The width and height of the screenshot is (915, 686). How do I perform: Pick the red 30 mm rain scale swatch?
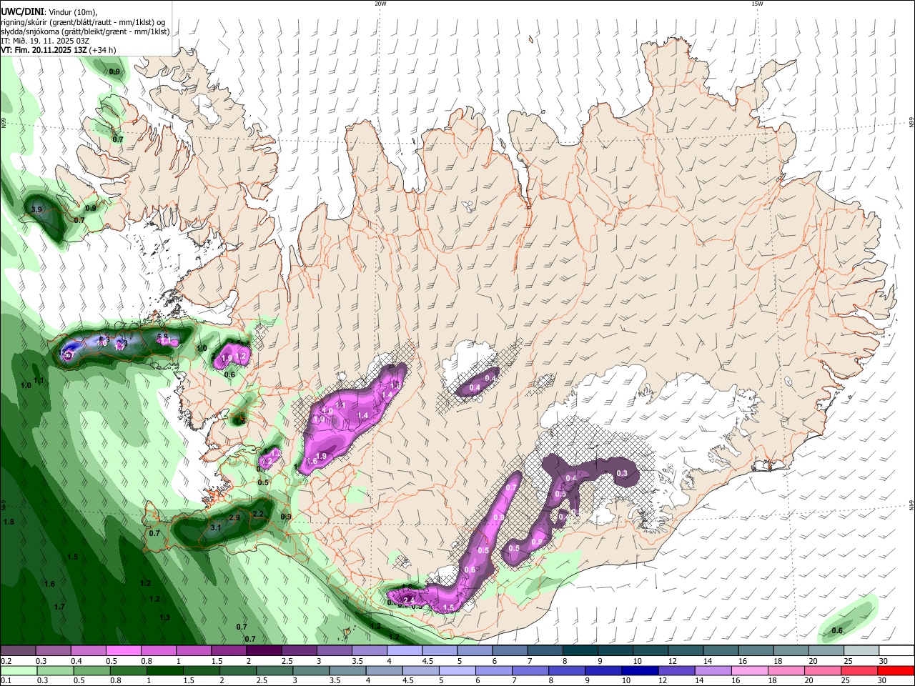pos(896,670)
